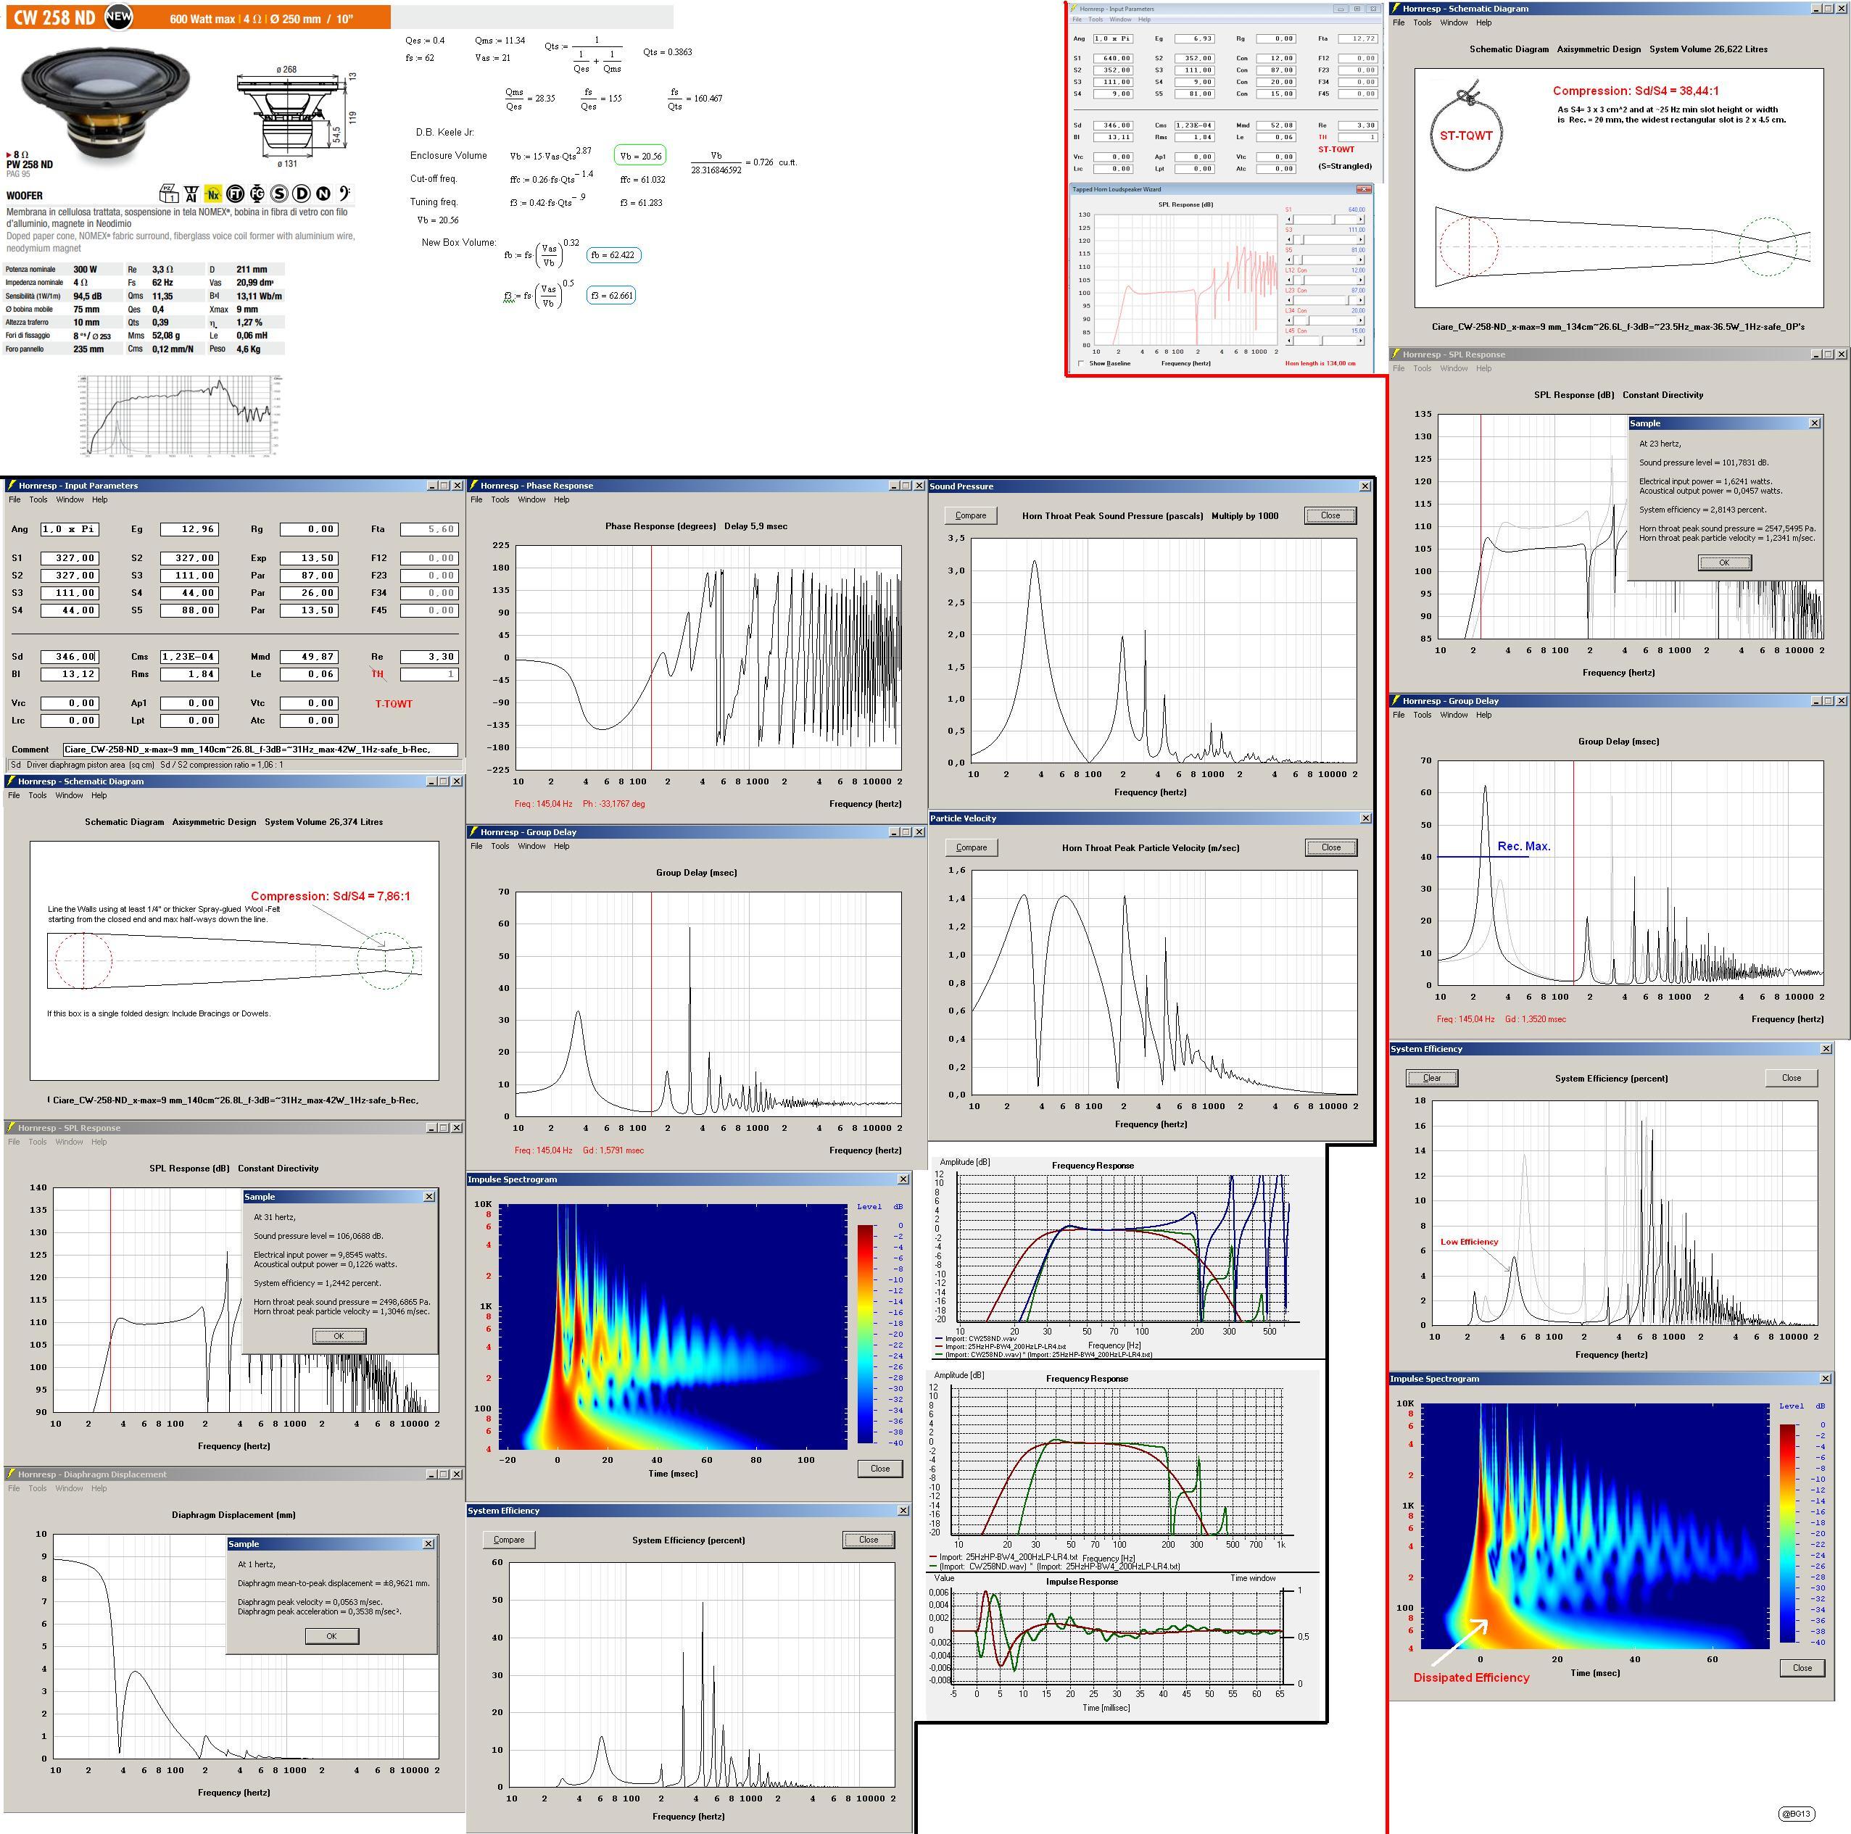Click Close in right System Efficiency window
Viewport: 1851px width, 1834px height.
click(x=1792, y=1077)
